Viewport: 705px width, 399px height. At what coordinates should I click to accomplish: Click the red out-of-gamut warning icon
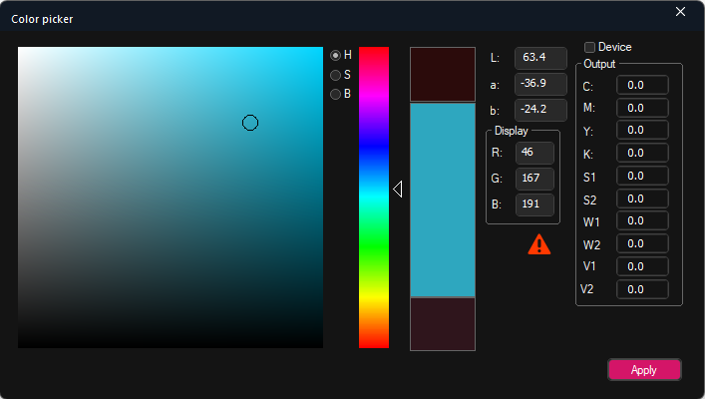point(539,244)
